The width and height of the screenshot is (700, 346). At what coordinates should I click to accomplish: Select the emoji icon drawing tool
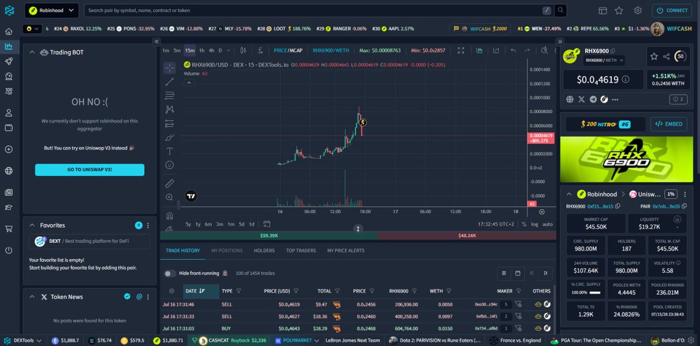coord(170,165)
